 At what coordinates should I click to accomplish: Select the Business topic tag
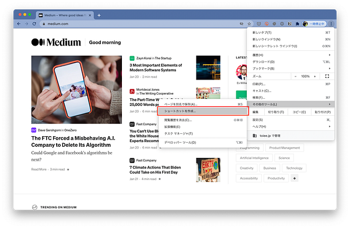pos(269,168)
